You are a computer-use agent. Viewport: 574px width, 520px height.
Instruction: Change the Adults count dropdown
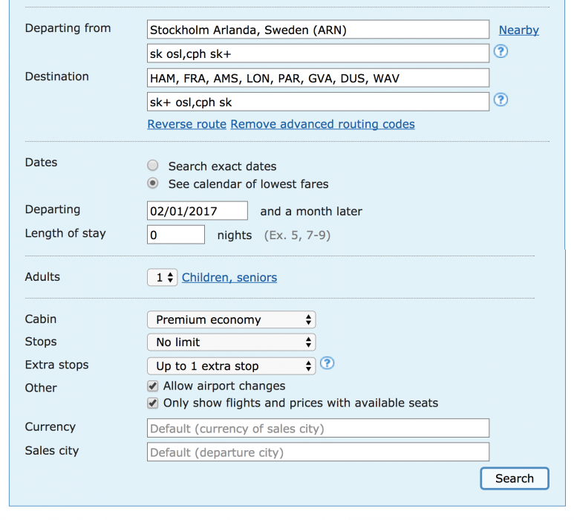pos(163,277)
